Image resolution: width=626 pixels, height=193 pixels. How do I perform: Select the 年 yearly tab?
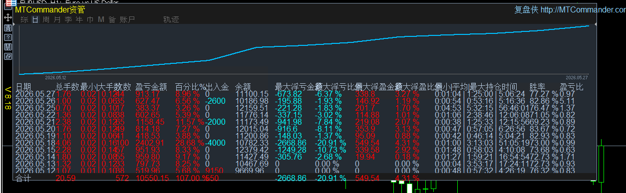(x=79, y=20)
